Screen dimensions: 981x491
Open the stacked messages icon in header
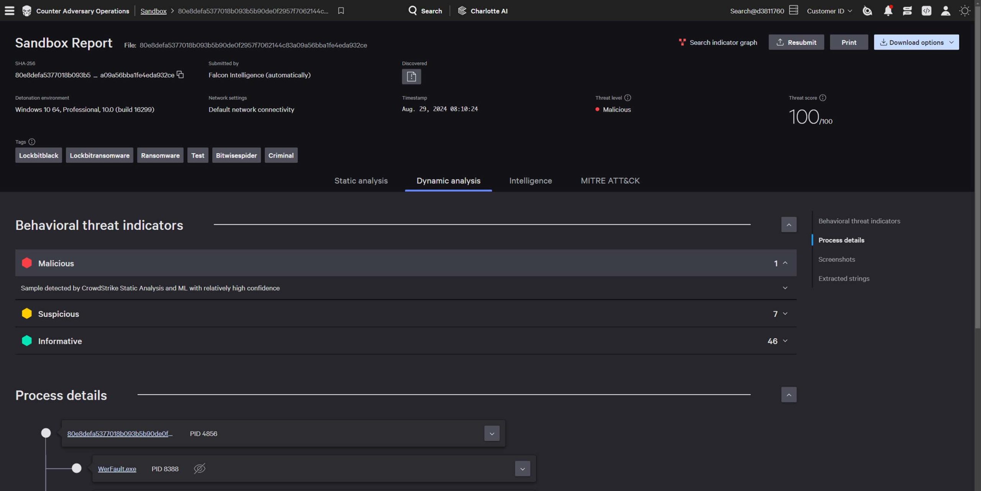pos(907,11)
